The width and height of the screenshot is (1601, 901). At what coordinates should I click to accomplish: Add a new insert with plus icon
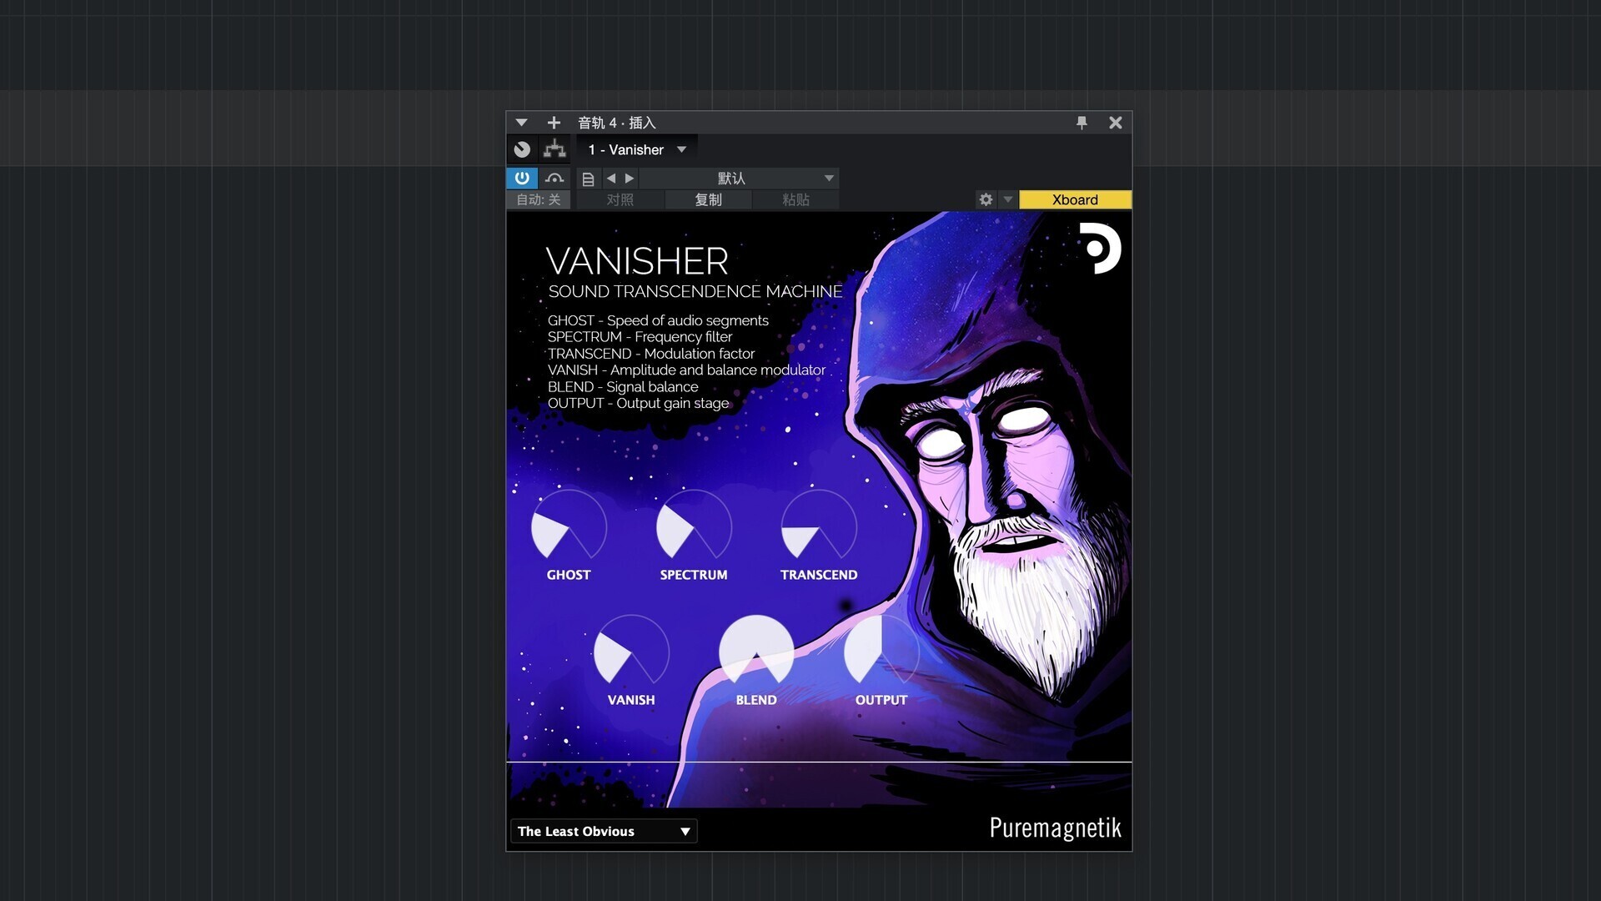(x=554, y=123)
